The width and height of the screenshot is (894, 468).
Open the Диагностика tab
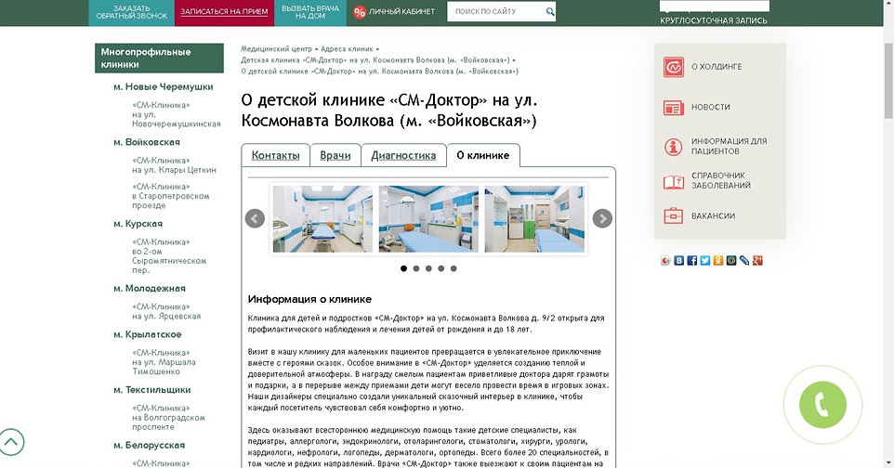click(403, 155)
